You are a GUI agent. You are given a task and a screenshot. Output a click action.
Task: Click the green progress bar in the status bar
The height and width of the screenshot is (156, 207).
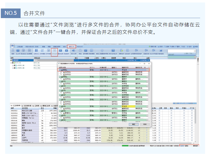click(125, 146)
